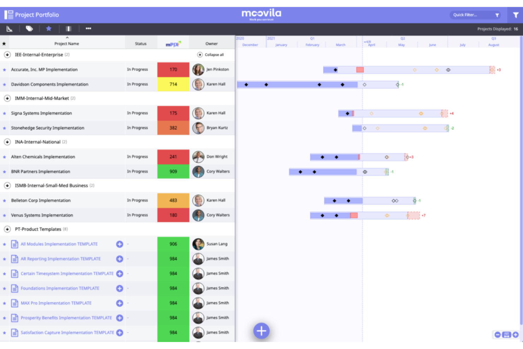Image resolution: width=523 pixels, height=349 pixels.
Task: Collapse the PT-Product Templates group
Action: tap(7, 229)
